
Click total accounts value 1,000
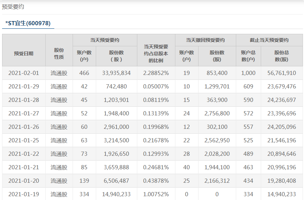click(248, 73)
